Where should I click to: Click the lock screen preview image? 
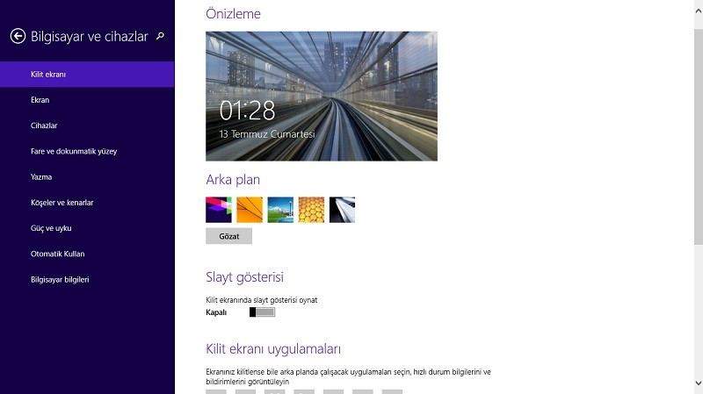coord(322,97)
